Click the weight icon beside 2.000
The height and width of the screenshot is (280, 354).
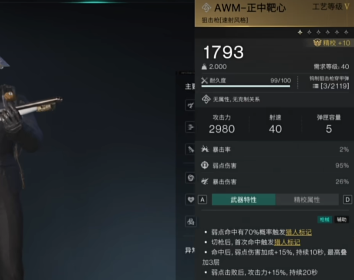(204, 67)
